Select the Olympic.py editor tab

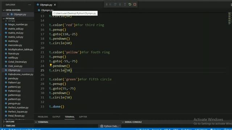tap(46, 5)
